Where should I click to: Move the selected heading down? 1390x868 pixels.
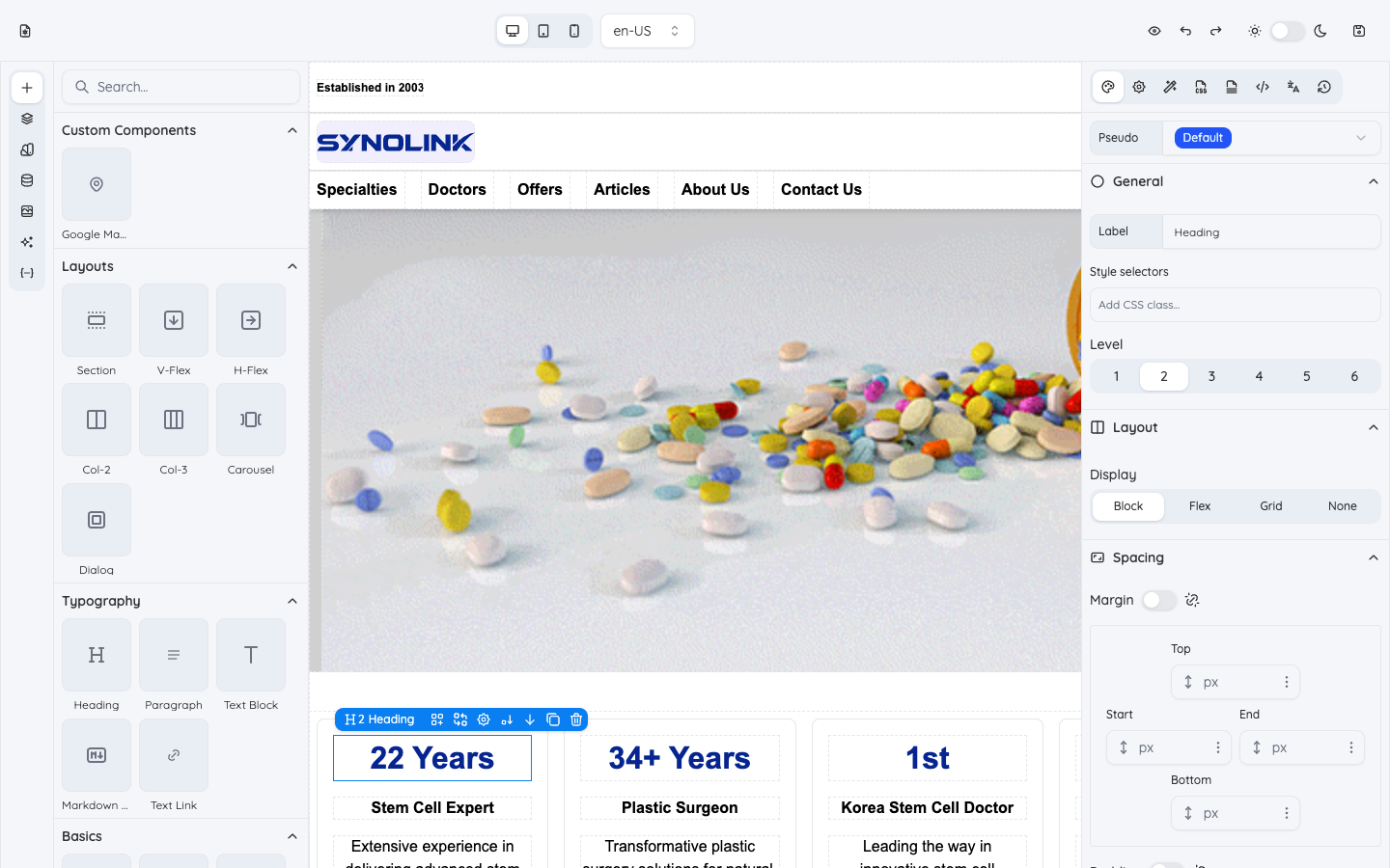[530, 719]
